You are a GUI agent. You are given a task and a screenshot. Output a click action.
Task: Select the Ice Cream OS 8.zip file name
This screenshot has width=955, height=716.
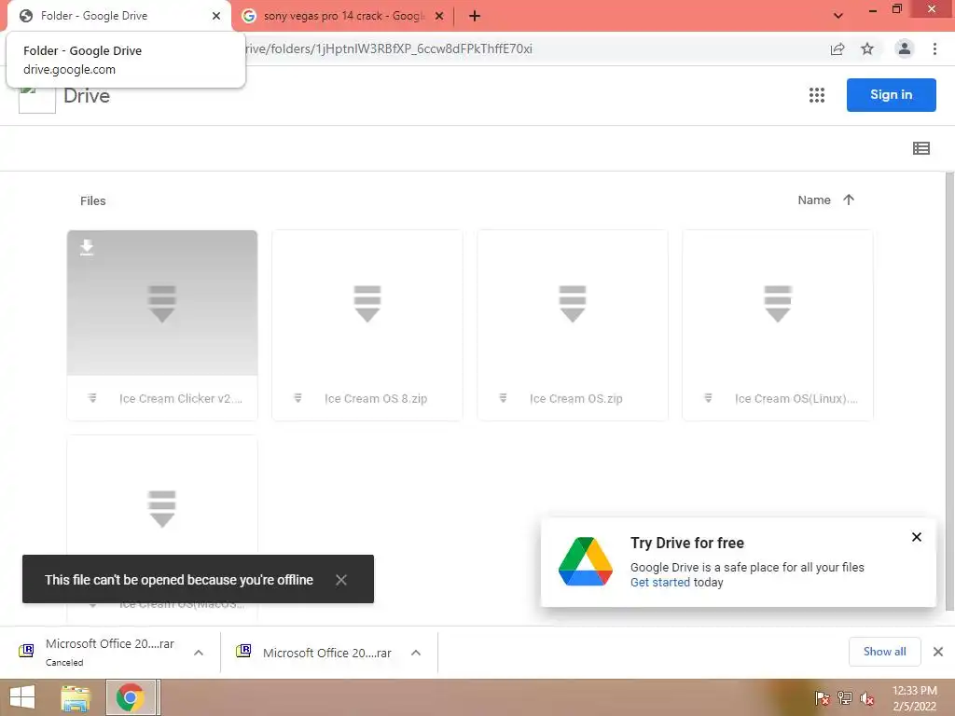[x=376, y=398]
